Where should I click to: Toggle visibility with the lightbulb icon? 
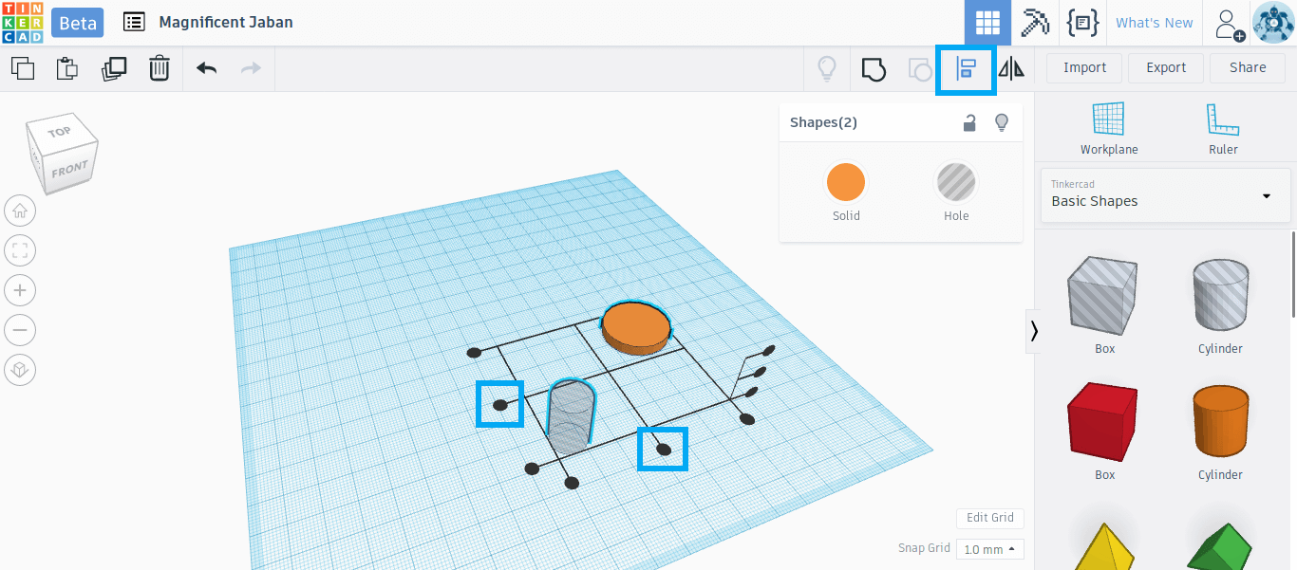click(1001, 121)
